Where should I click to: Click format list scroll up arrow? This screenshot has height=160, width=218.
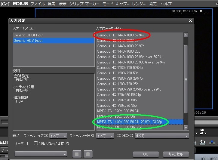click(186, 35)
